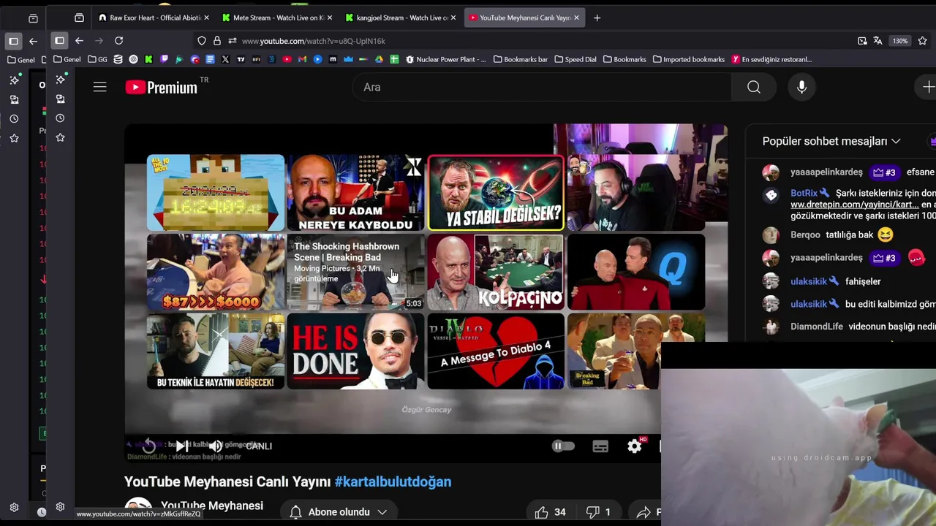Click chat username DiamondLife
The height and width of the screenshot is (526, 936).
tap(817, 327)
